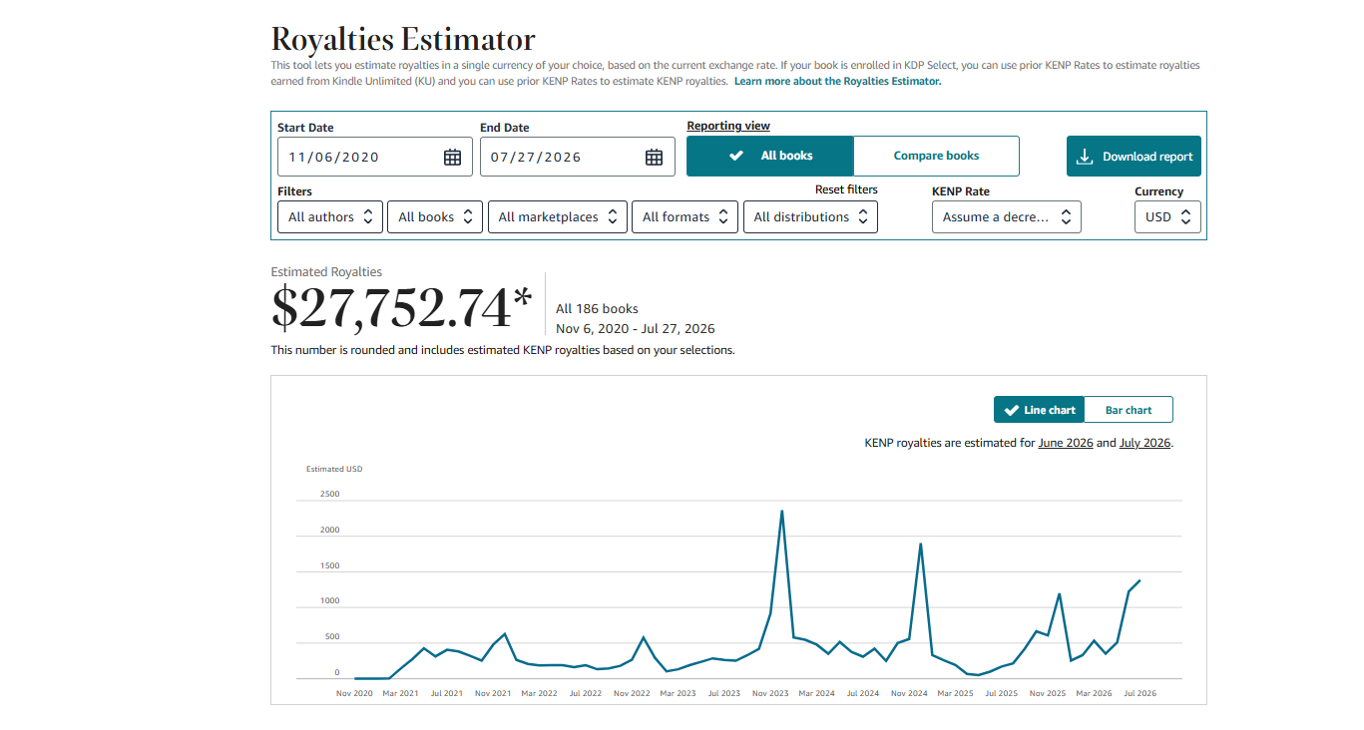Switch to Bar chart view
1364x730 pixels.
coord(1129,410)
